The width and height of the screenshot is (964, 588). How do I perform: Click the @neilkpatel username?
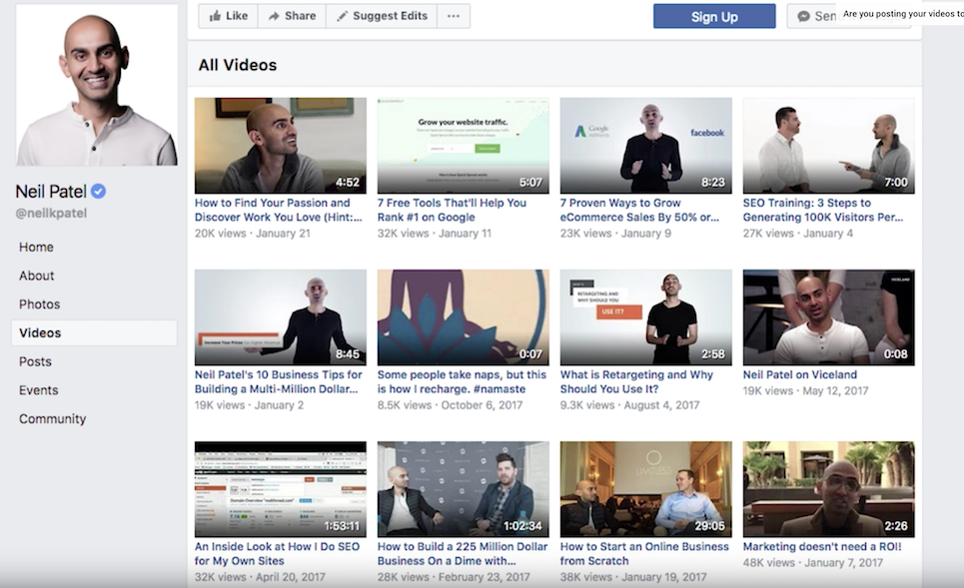[x=51, y=214]
